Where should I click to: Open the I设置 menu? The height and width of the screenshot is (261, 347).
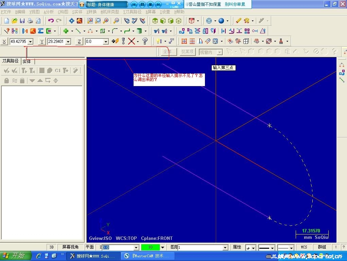point(165,12)
